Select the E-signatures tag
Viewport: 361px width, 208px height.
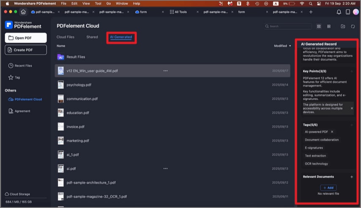(x=314, y=148)
